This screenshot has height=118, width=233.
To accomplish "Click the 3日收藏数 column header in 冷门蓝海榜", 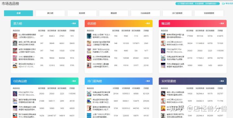I will pyautogui.click(x=136, y=88).
